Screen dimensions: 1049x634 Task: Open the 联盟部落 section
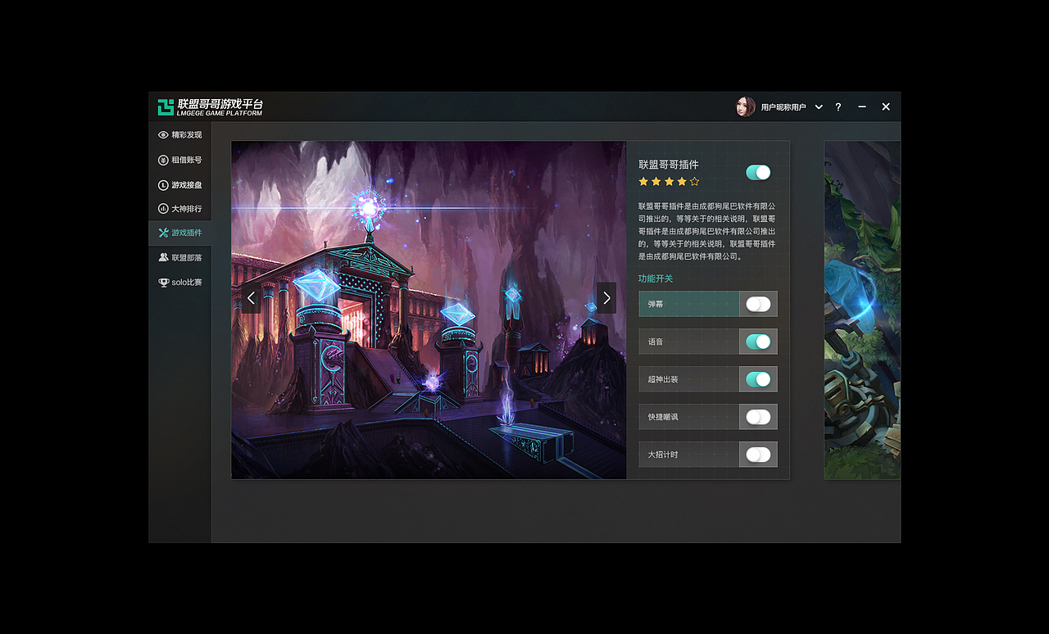(180, 257)
